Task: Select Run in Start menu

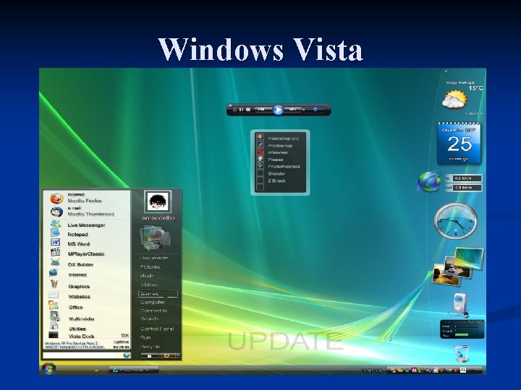Action: click(145, 337)
